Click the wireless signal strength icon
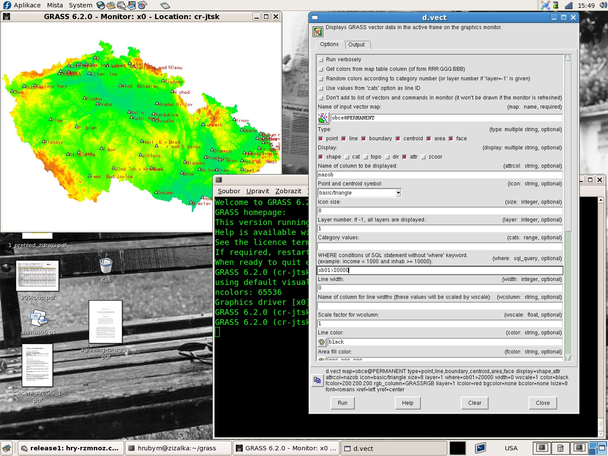Viewport: 608px width, 456px height. point(568,5)
